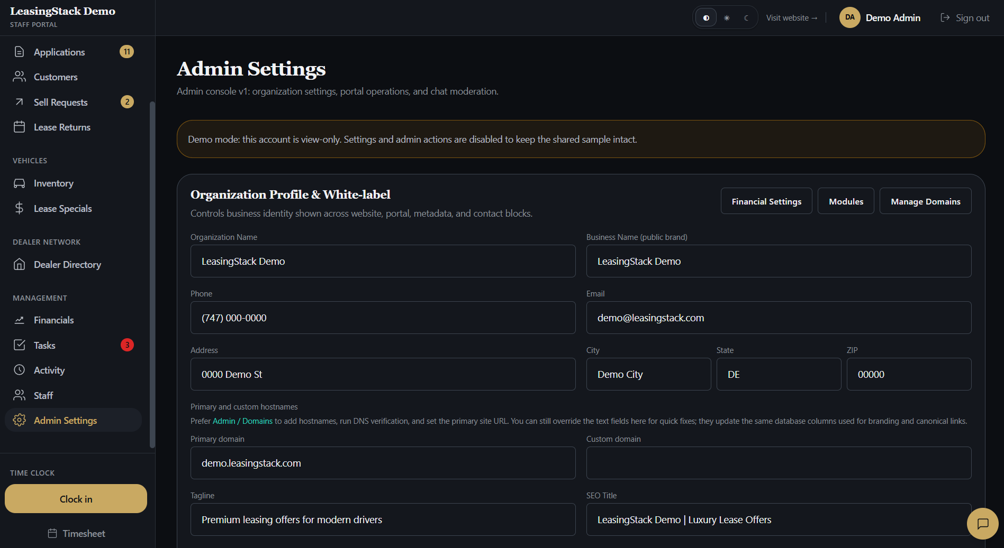Open the Modules button
The width and height of the screenshot is (1004, 548).
[x=846, y=201]
